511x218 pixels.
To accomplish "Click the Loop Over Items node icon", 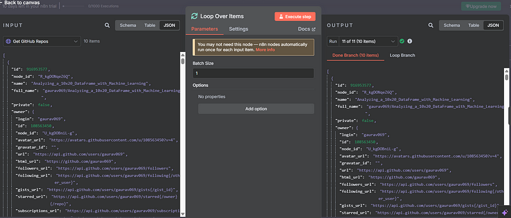I will pos(194,16).
